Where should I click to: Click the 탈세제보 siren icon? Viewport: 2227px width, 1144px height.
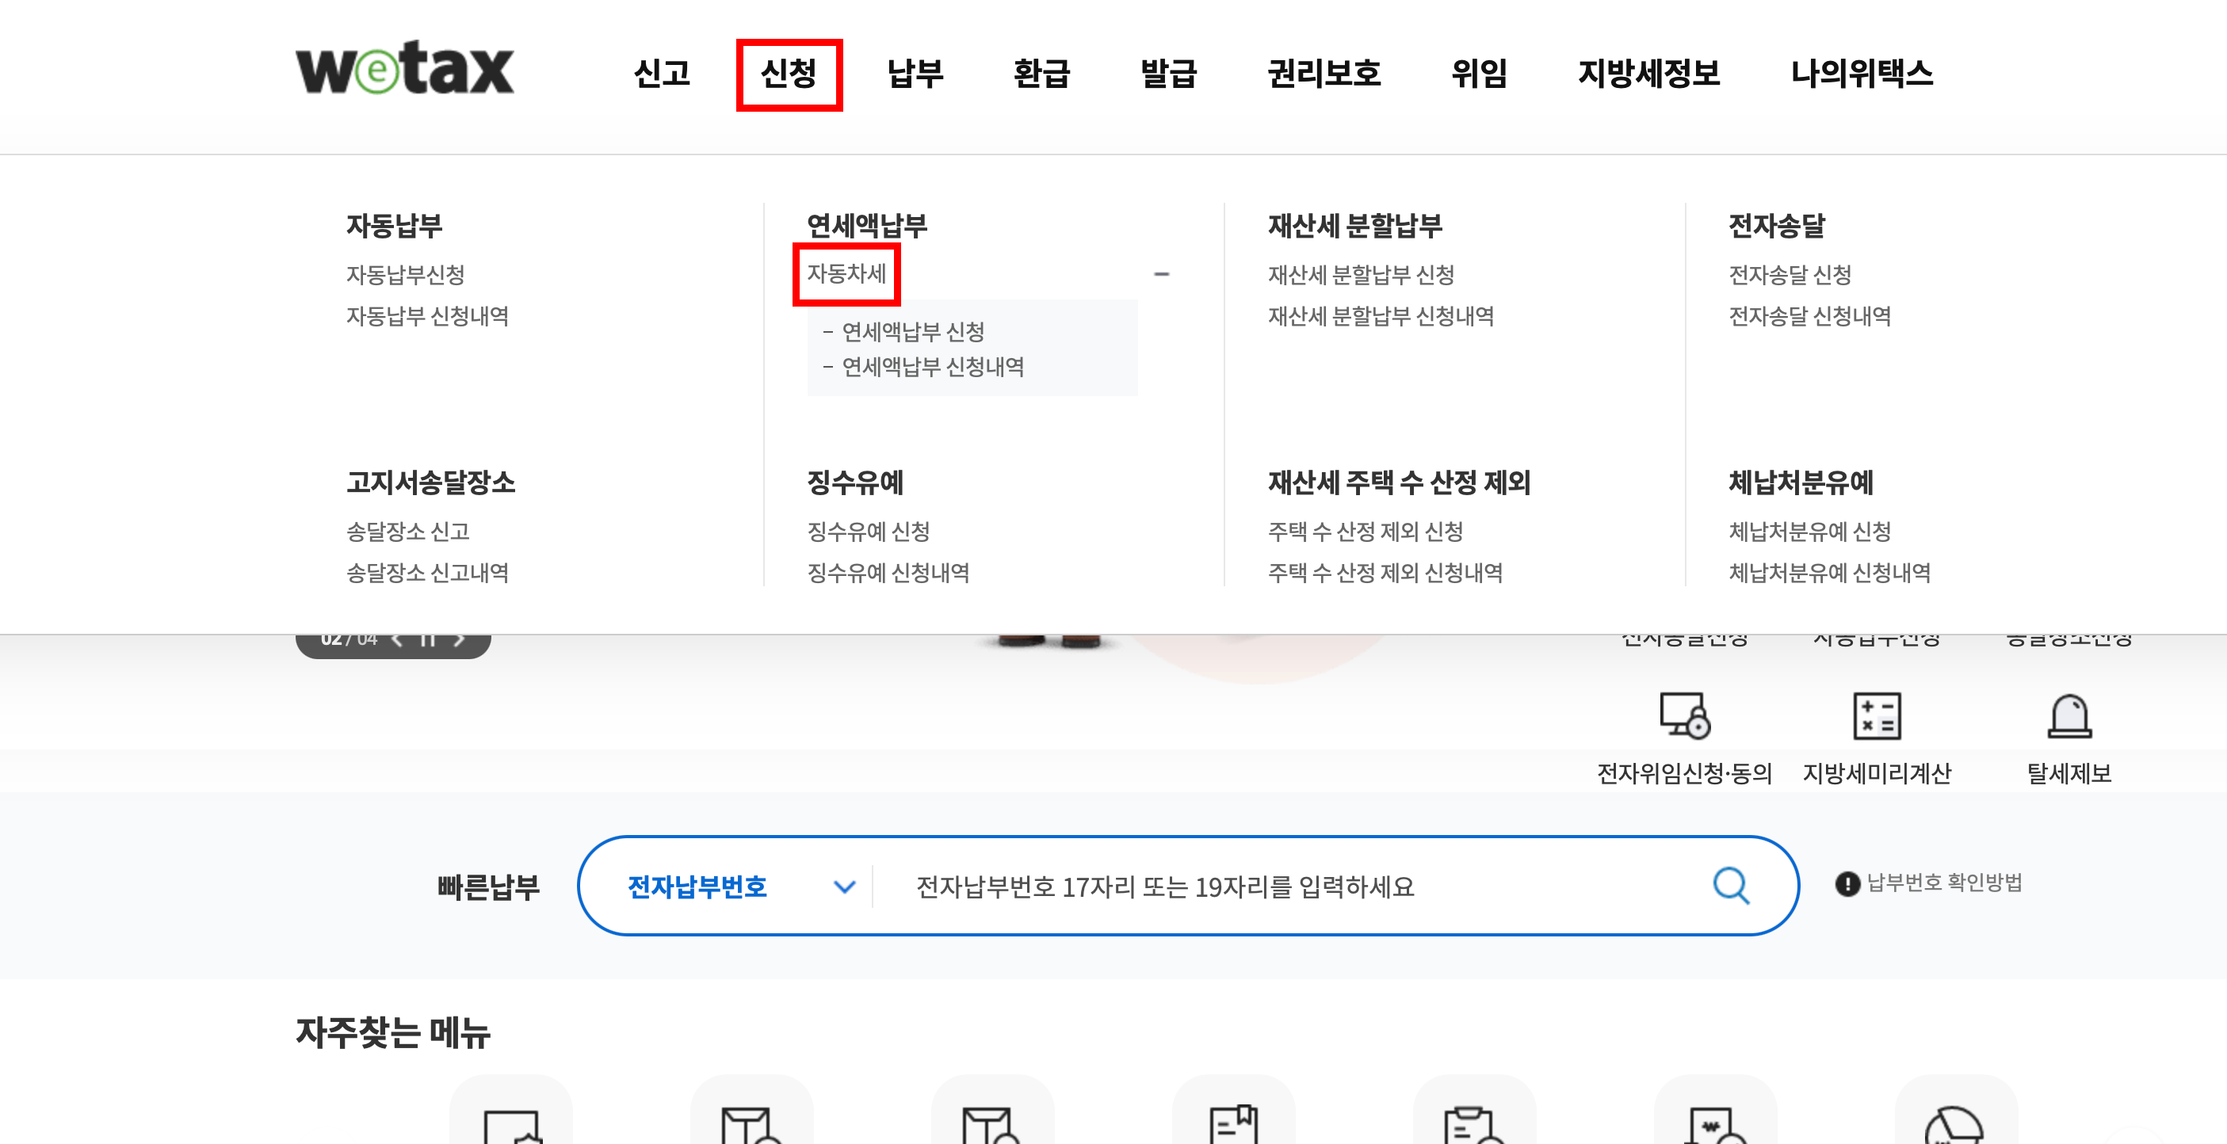(x=2068, y=715)
